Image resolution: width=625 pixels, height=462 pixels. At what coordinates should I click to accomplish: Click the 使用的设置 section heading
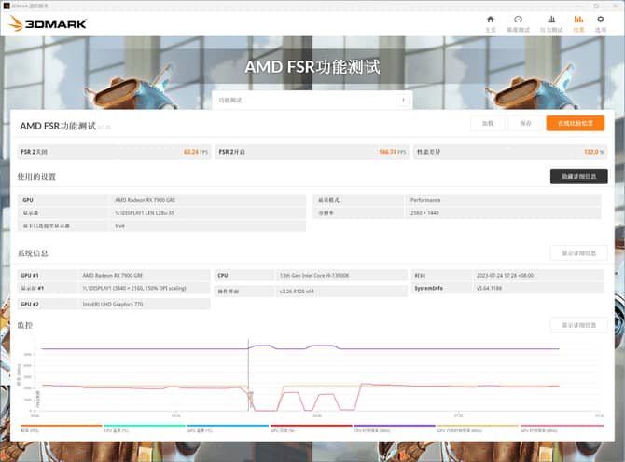click(36, 177)
